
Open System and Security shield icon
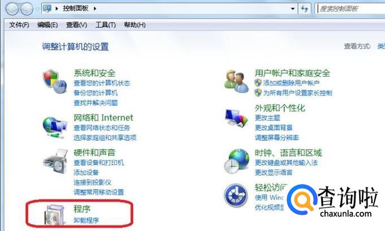pos(55,81)
